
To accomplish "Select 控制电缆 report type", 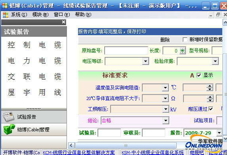I will (x=34, y=45).
